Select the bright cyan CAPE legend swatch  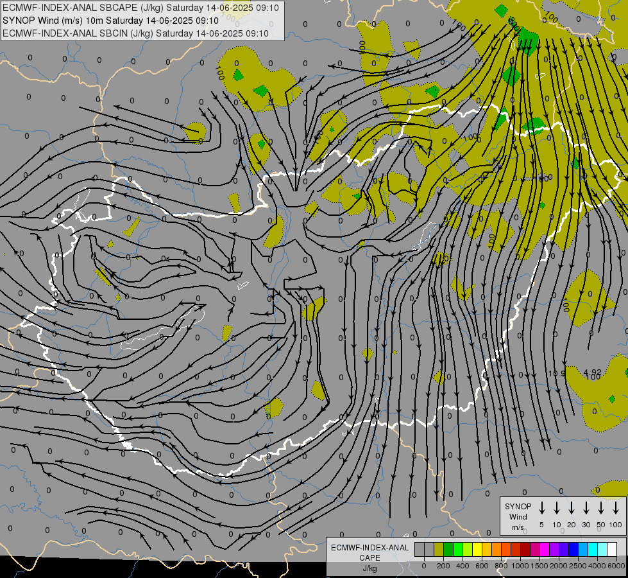pyautogui.click(x=592, y=549)
